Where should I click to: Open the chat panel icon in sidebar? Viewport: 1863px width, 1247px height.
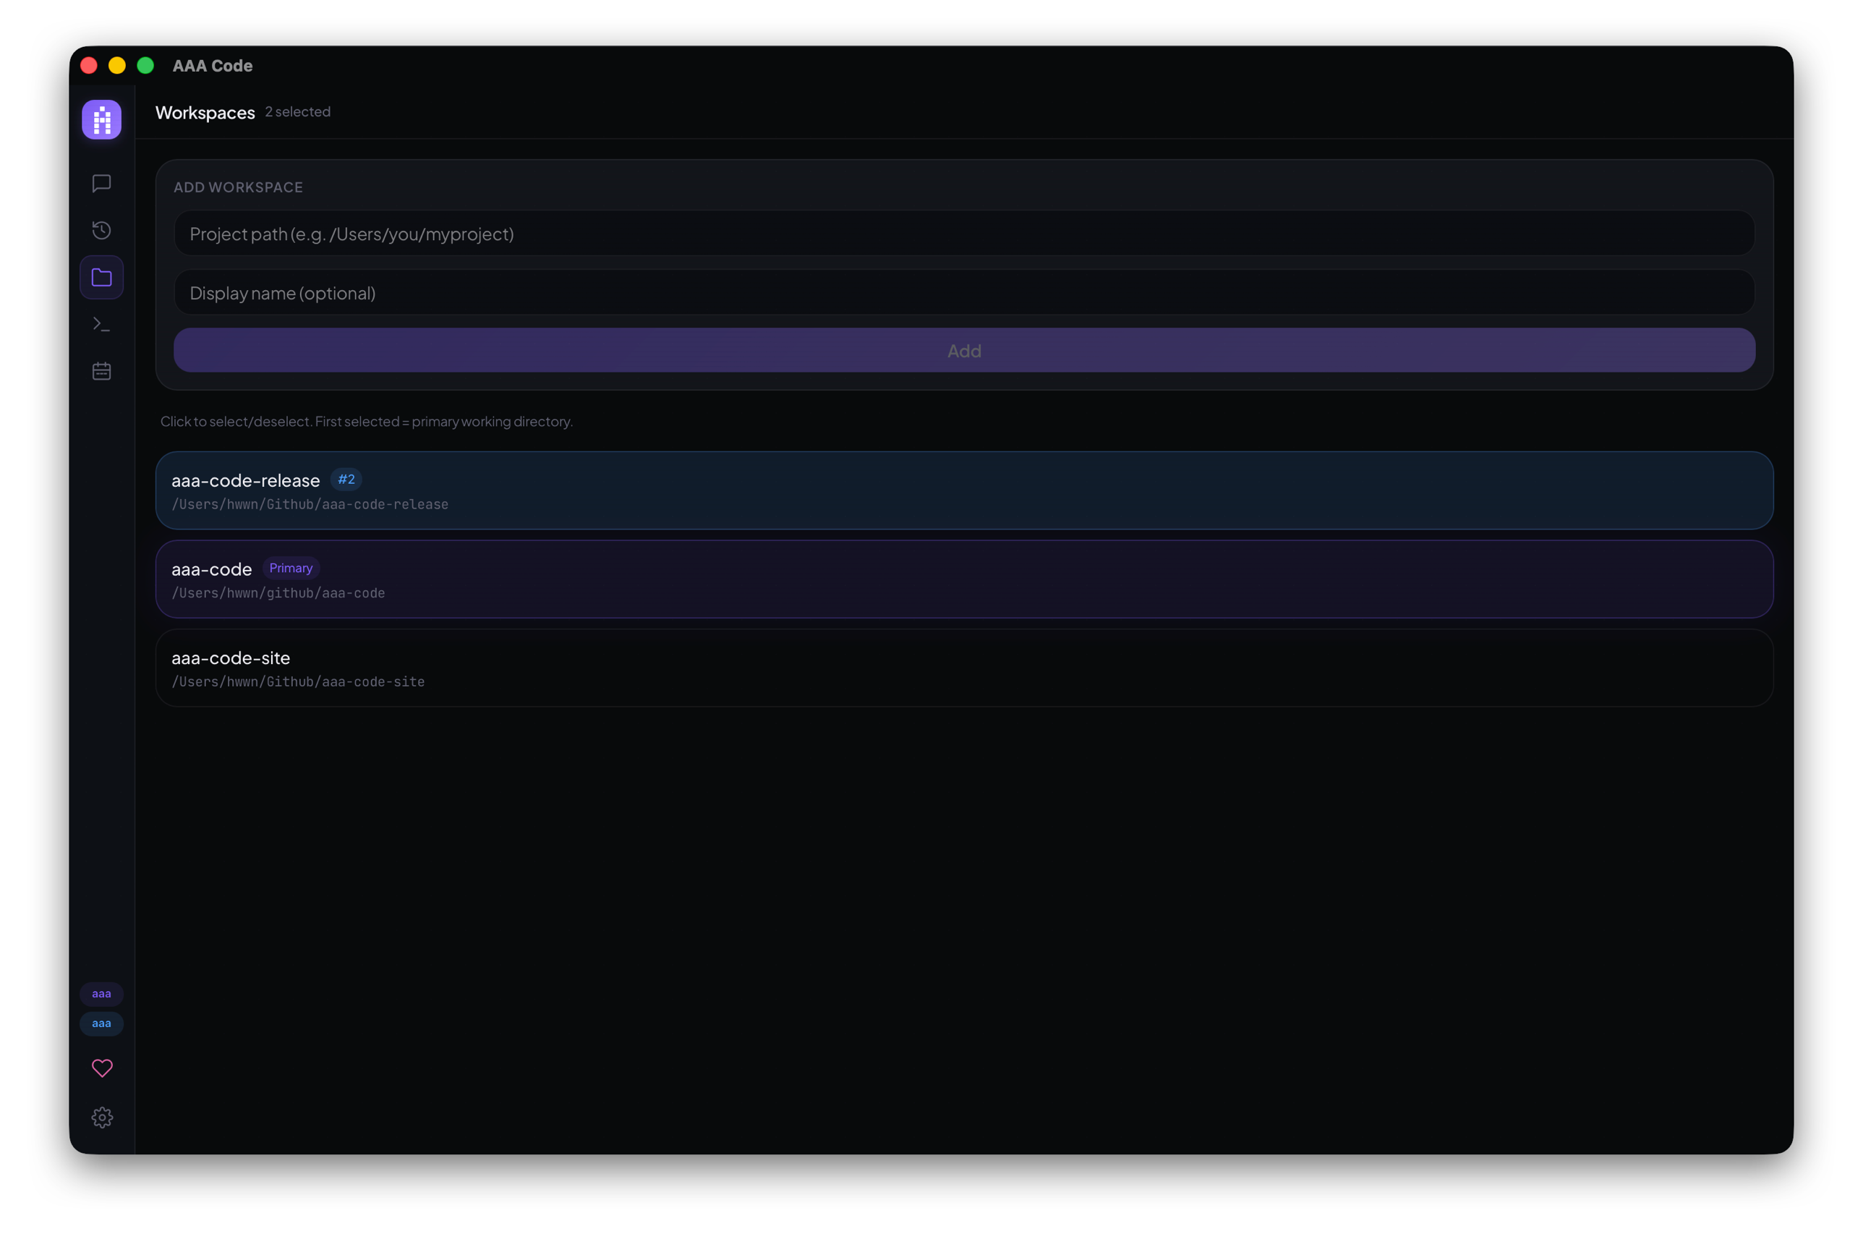(102, 184)
